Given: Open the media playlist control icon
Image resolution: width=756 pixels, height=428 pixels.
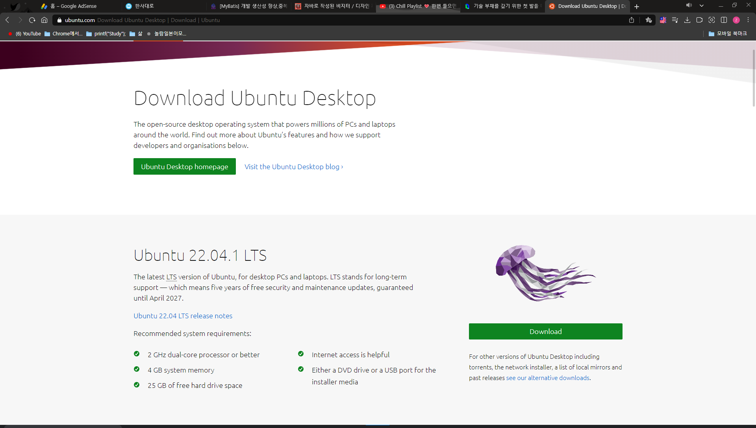Looking at the screenshot, I should [675, 20].
